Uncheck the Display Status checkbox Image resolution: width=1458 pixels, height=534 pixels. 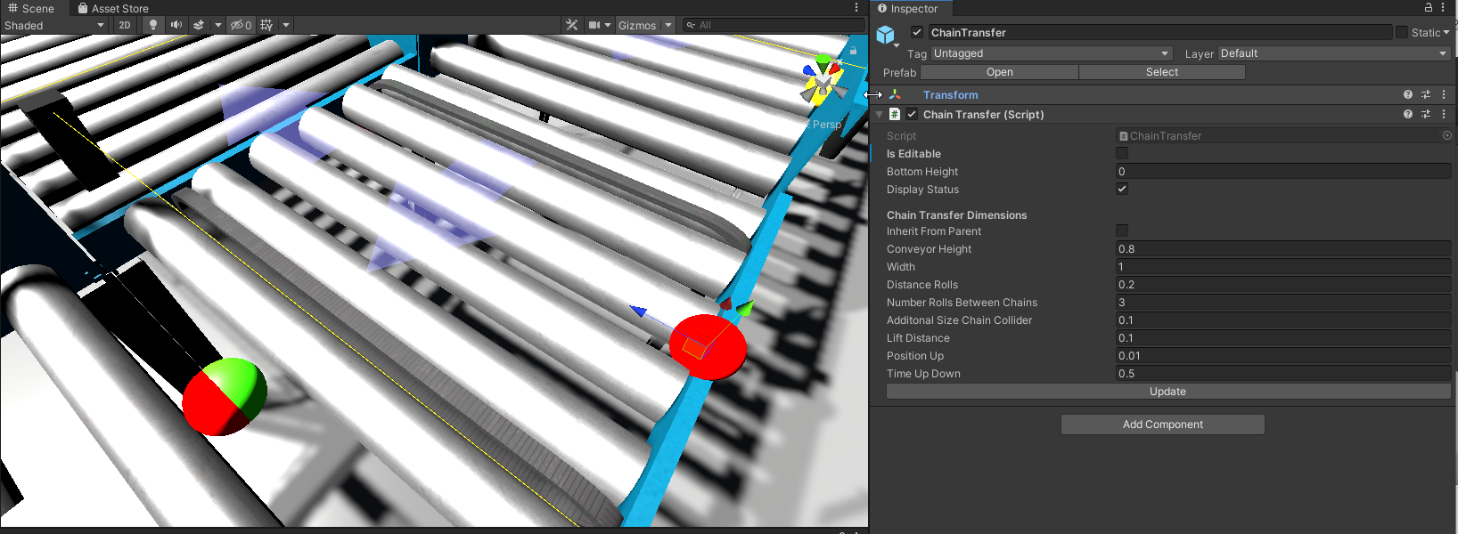1122,189
